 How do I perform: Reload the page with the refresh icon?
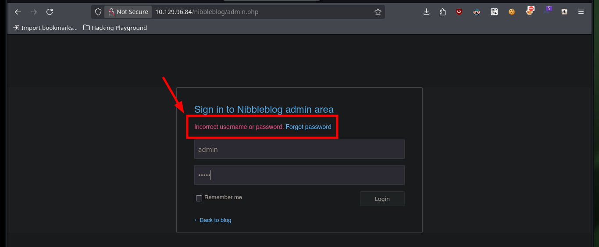pyautogui.click(x=50, y=12)
